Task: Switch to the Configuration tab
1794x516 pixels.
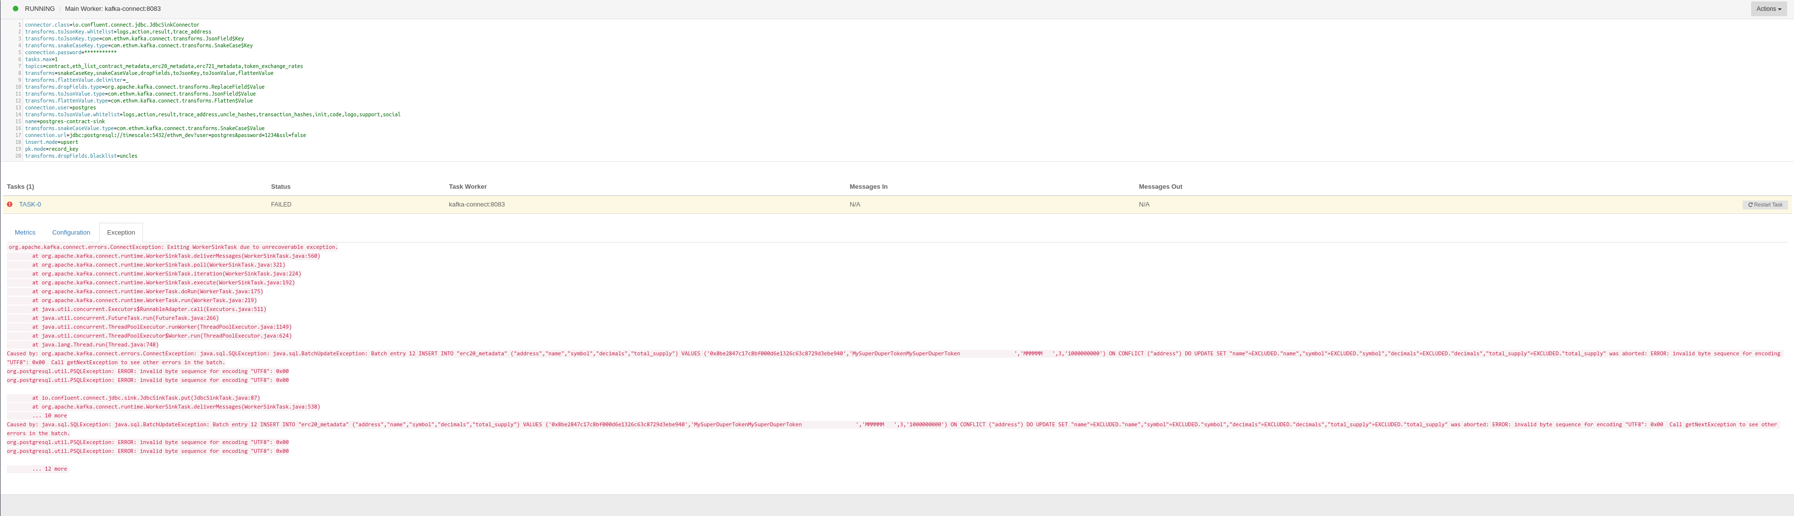Action: coord(71,233)
